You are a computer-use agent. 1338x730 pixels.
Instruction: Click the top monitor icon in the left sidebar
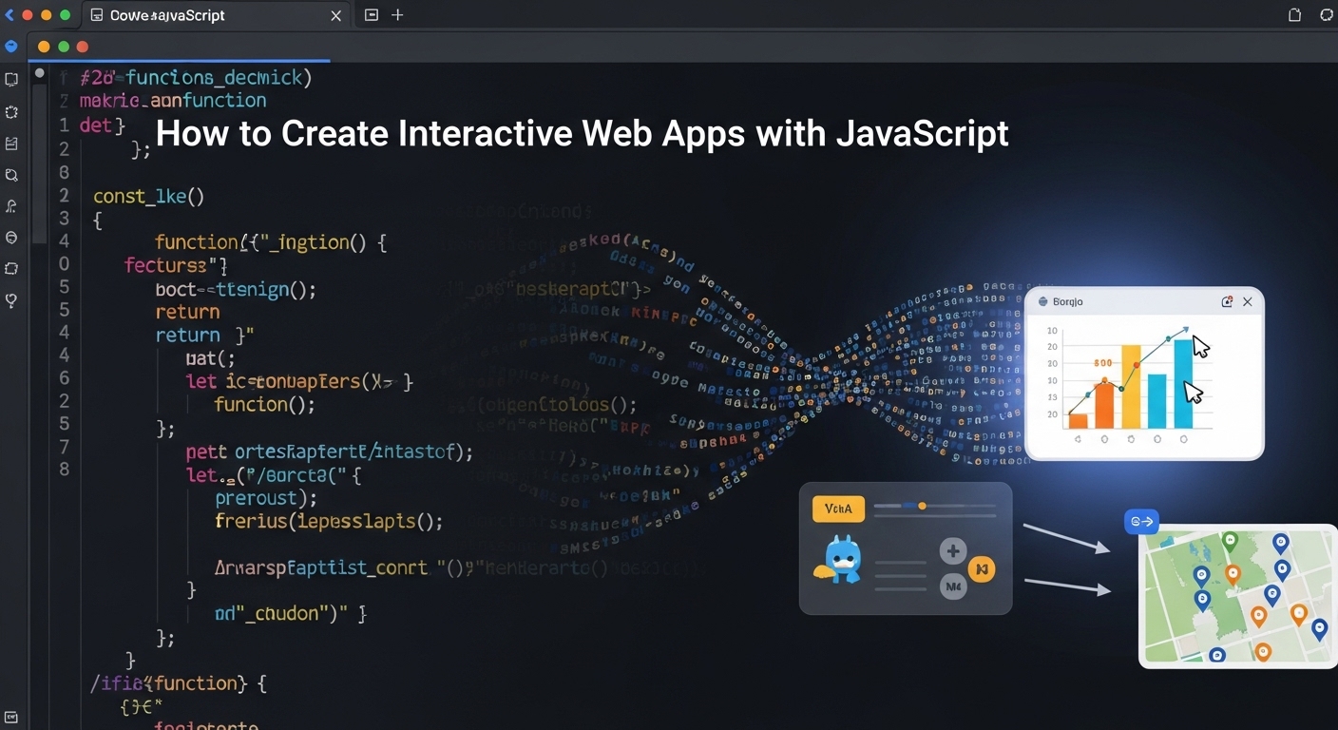pos(11,80)
